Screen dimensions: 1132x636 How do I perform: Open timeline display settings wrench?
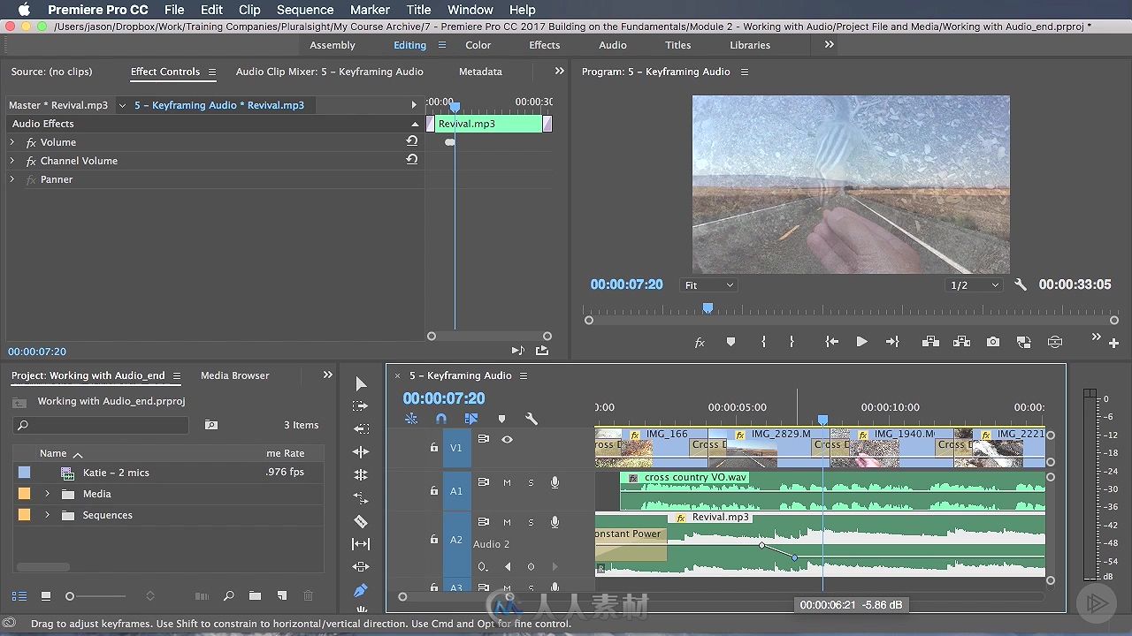(x=532, y=419)
